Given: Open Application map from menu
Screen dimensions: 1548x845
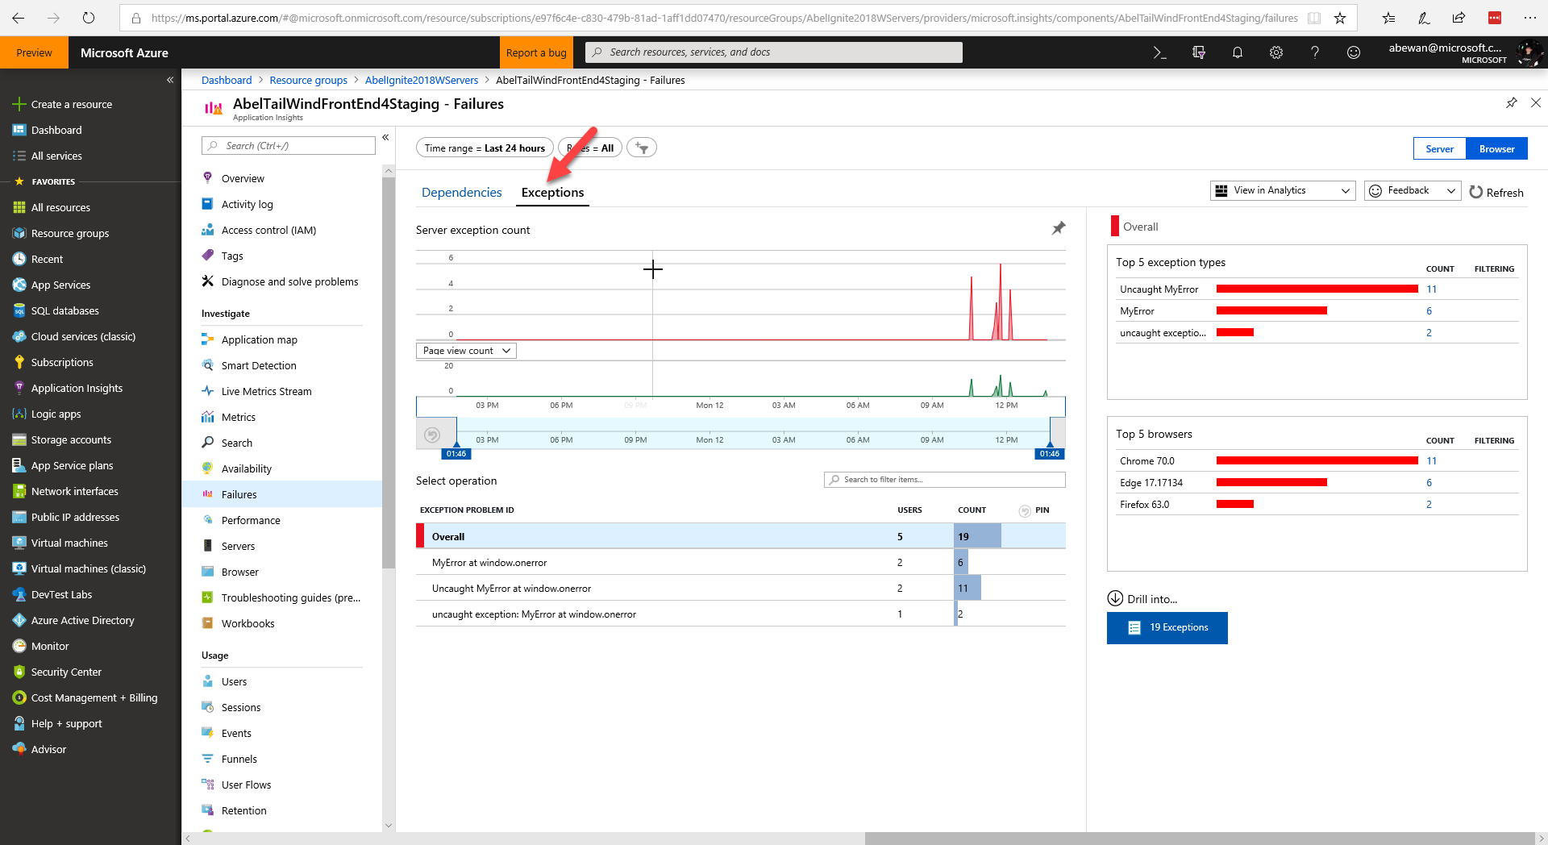Looking at the screenshot, I should [x=259, y=339].
